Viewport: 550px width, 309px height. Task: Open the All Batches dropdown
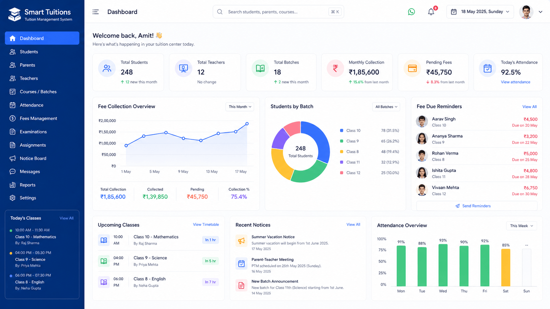[x=386, y=107]
